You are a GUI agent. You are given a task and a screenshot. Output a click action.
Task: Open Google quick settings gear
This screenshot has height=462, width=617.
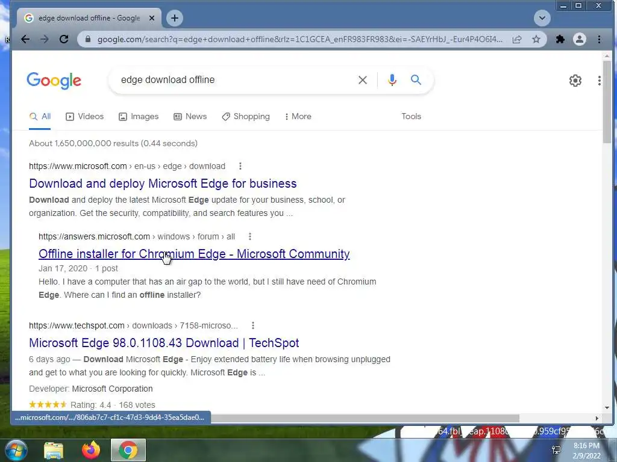click(x=575, y=81)
